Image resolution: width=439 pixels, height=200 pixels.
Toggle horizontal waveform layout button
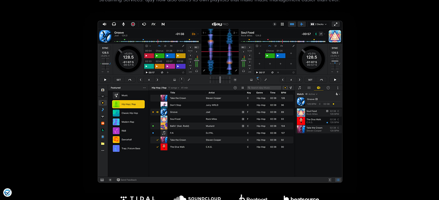pos(292,24)
